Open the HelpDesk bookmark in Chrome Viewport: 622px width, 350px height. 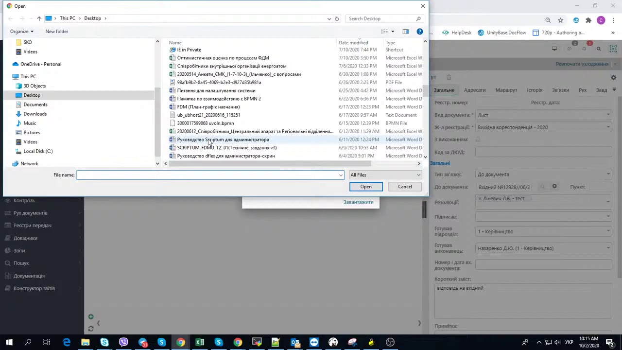tap(457, 33)
